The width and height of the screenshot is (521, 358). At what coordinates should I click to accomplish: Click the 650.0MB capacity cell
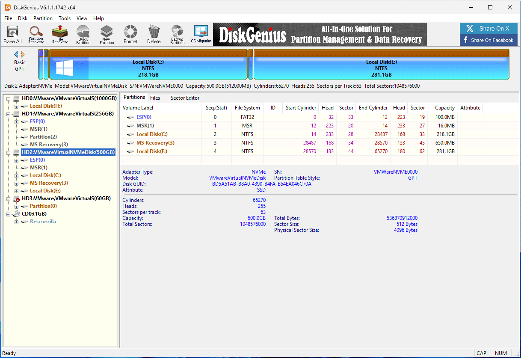[444, 143]
